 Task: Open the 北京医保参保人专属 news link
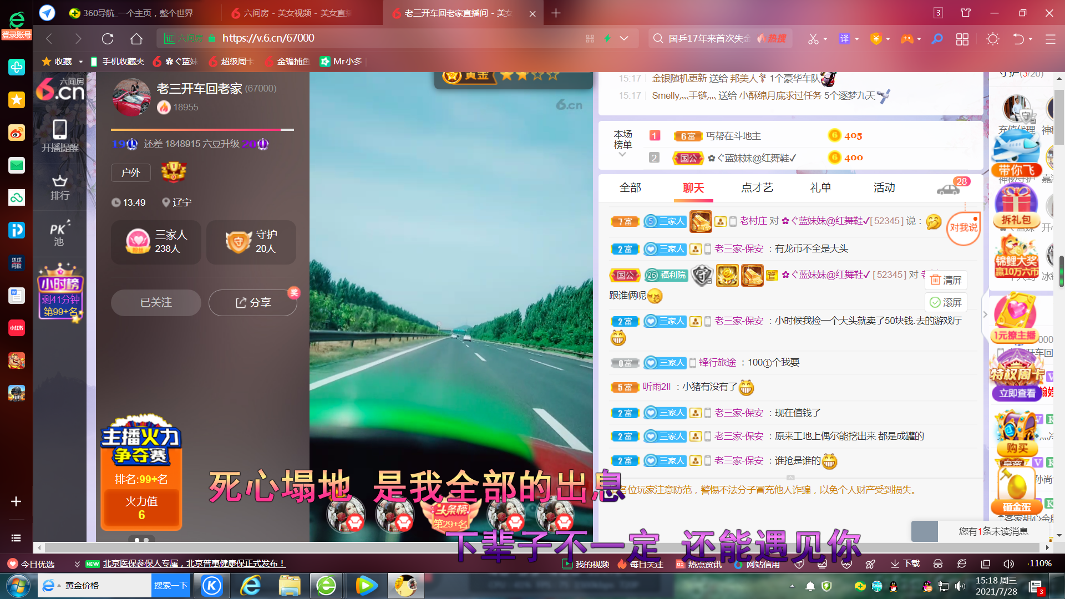pos(194,564)
